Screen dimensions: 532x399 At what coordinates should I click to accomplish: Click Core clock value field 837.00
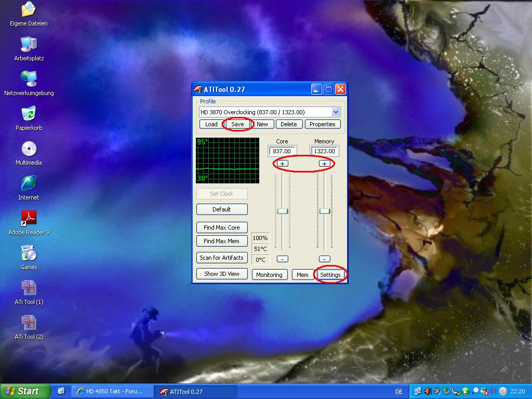point(282,151)
